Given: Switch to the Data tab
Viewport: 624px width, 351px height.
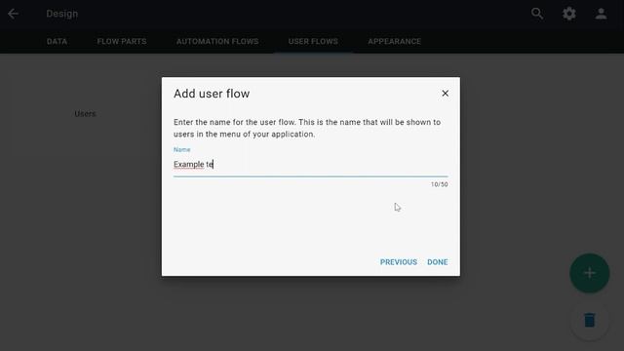Looking at the screenshot, I should (x=57, y=41).
